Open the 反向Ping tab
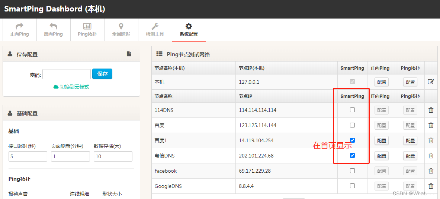Screen dimensions: 440x199 (53, 30)
